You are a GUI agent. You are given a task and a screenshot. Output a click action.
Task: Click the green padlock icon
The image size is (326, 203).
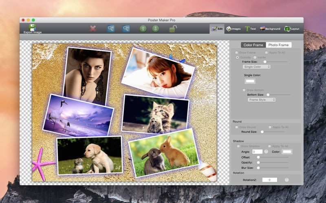pyautogui.click(x=173, y=28)
